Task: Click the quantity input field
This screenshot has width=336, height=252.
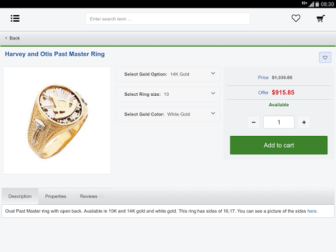Action: click(x=279, y=122)
